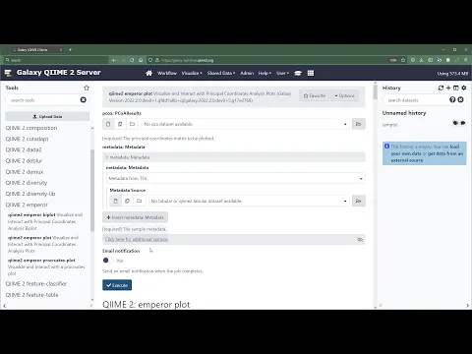Viewport: 472px width, 354px height.
Task: Go back in browser
Action: (x=114, y=60)
